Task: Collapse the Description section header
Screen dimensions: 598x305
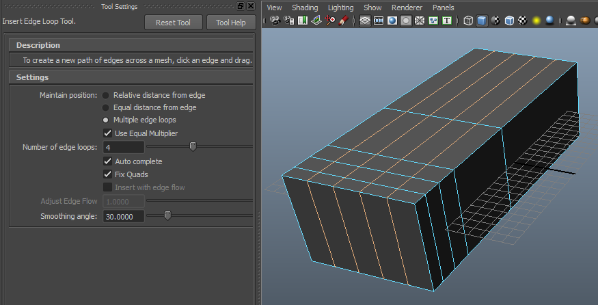Action: 38,45
